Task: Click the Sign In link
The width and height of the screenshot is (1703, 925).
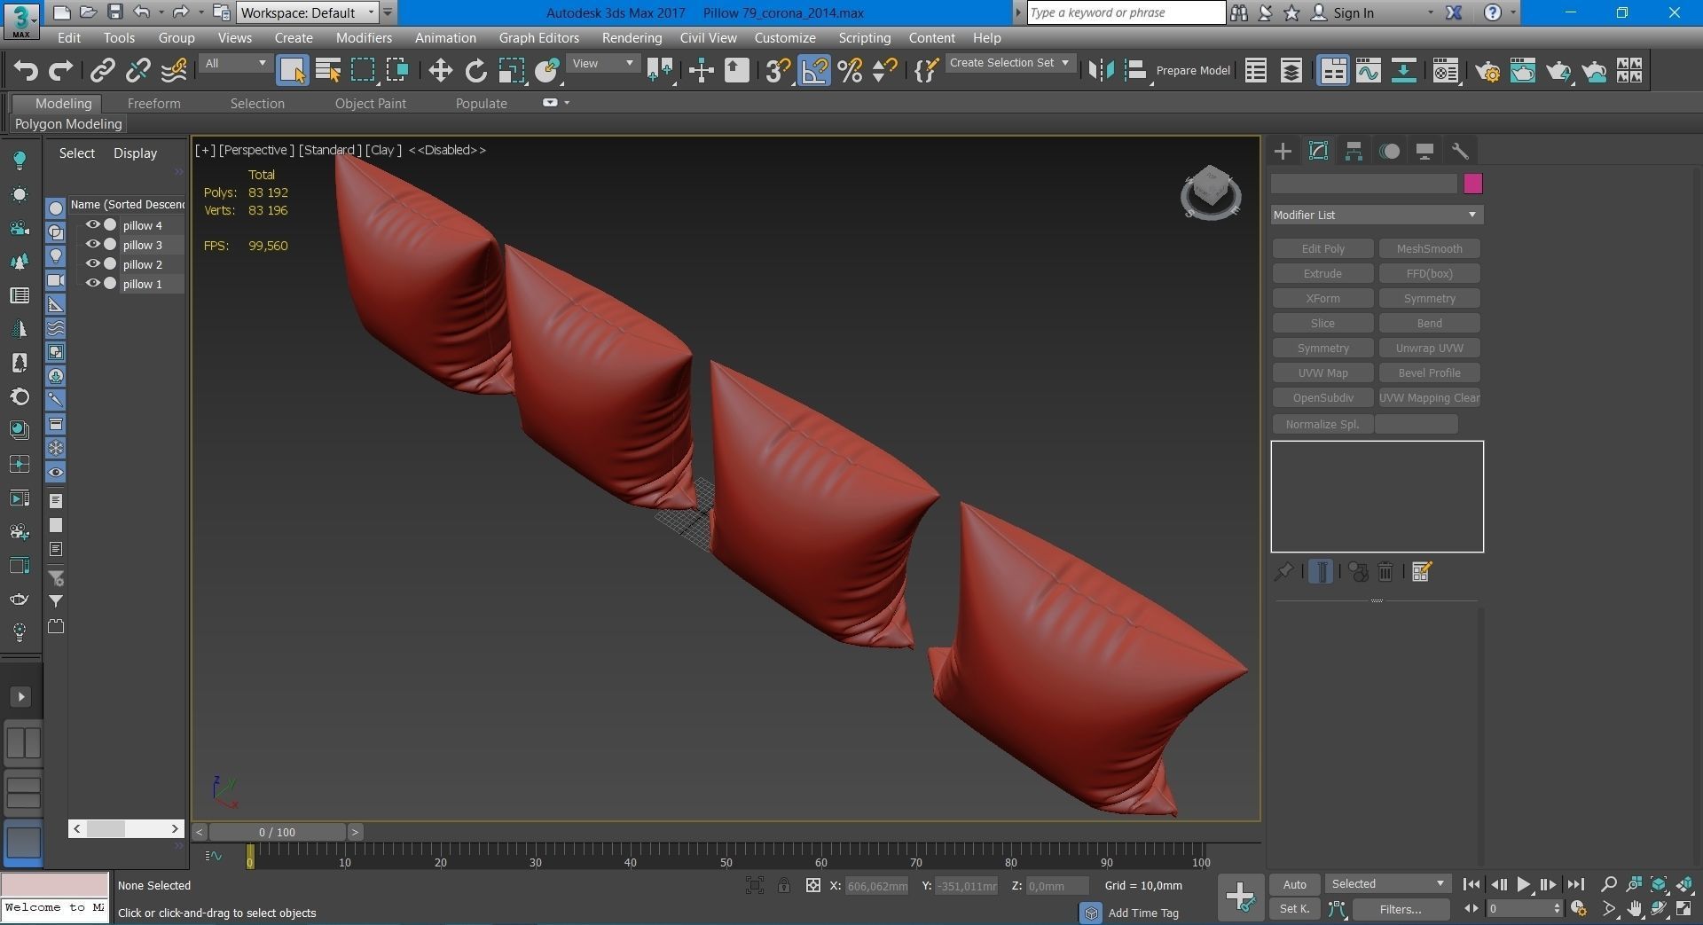Action: (x=1353, y=12)
